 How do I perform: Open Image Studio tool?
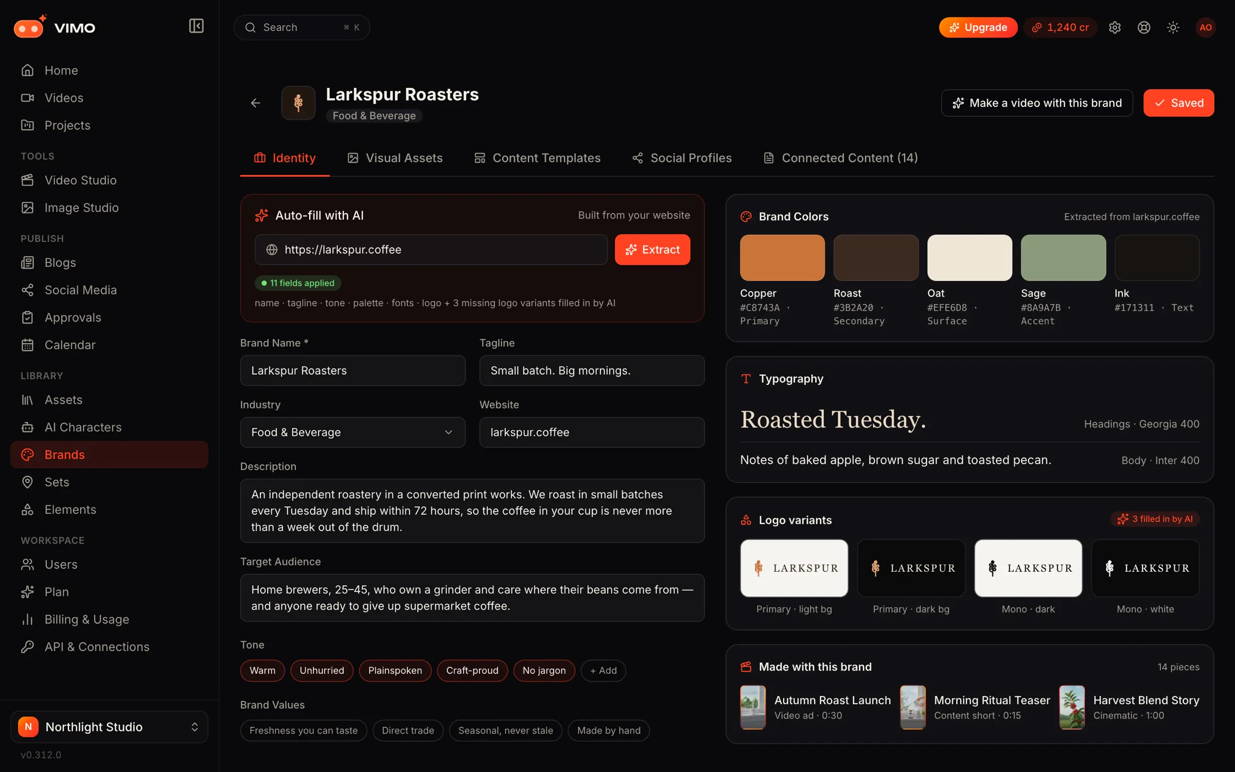coord(109,207)
